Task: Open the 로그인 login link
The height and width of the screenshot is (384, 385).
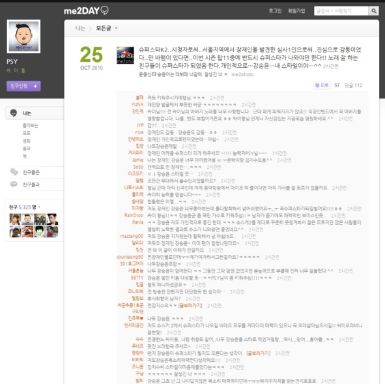Action: point(275,10)
